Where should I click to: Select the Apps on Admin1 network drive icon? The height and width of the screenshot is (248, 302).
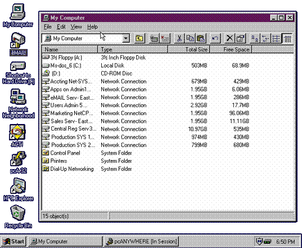(46, 89)
